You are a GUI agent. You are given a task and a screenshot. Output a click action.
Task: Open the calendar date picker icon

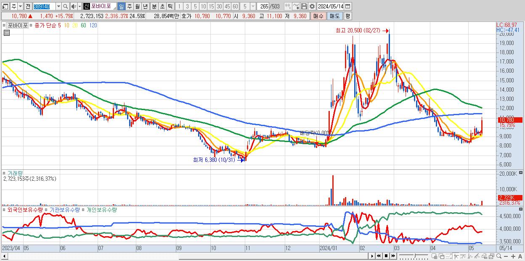tap(347, 6)
